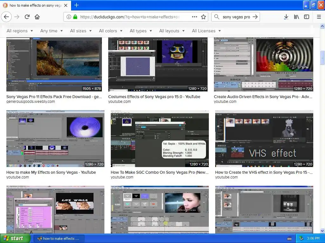325x243 pixels.
Task: Click youtube.com under Costumes Effects result
Action: (119, 102)
